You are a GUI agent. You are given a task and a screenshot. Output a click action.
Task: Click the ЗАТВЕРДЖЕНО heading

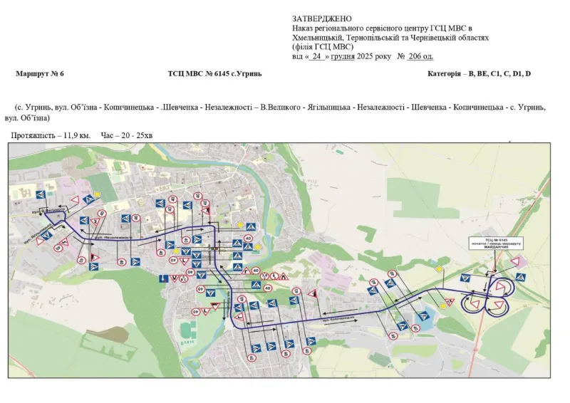pos(322,19)
